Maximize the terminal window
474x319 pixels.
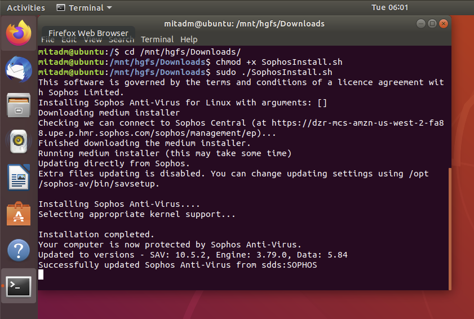pos(432,24)
